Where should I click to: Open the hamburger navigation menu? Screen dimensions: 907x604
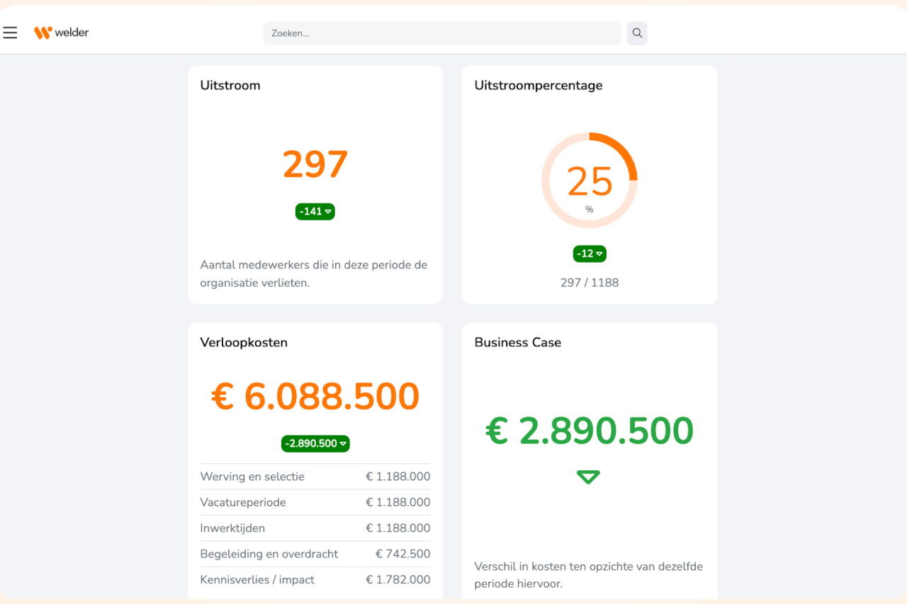point(10,33)
